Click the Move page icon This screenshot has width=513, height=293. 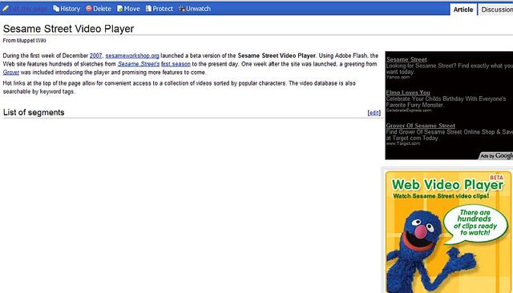click(120, 9)
